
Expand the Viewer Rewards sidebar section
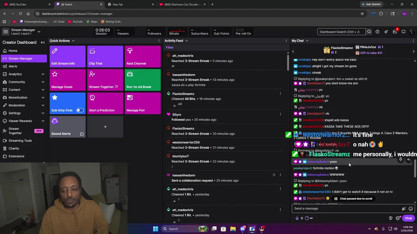43,121
